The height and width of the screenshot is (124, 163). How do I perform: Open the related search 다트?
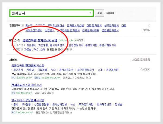124,26
